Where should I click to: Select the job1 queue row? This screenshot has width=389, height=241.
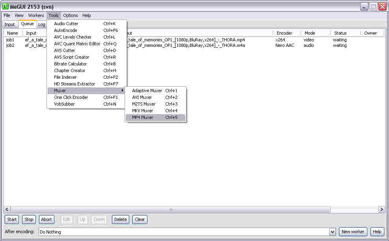coord(194,40)
